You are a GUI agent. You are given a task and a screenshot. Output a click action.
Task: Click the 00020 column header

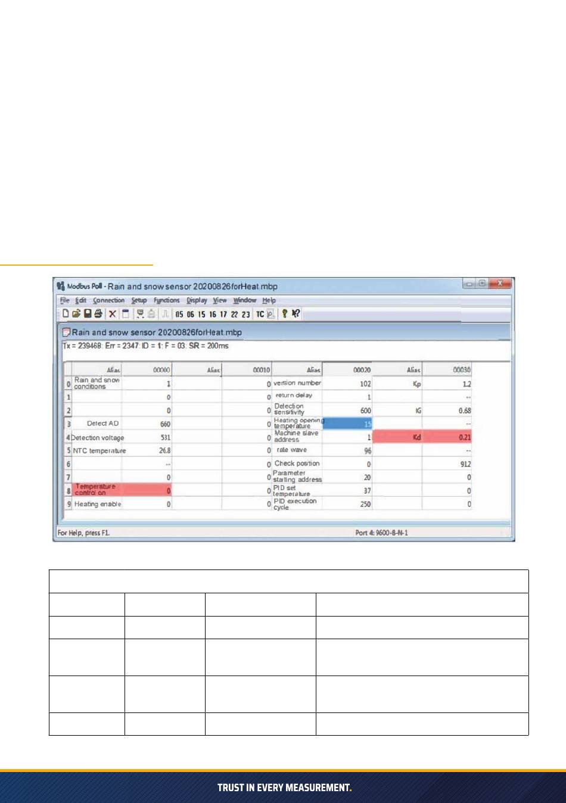coord(347,370)
